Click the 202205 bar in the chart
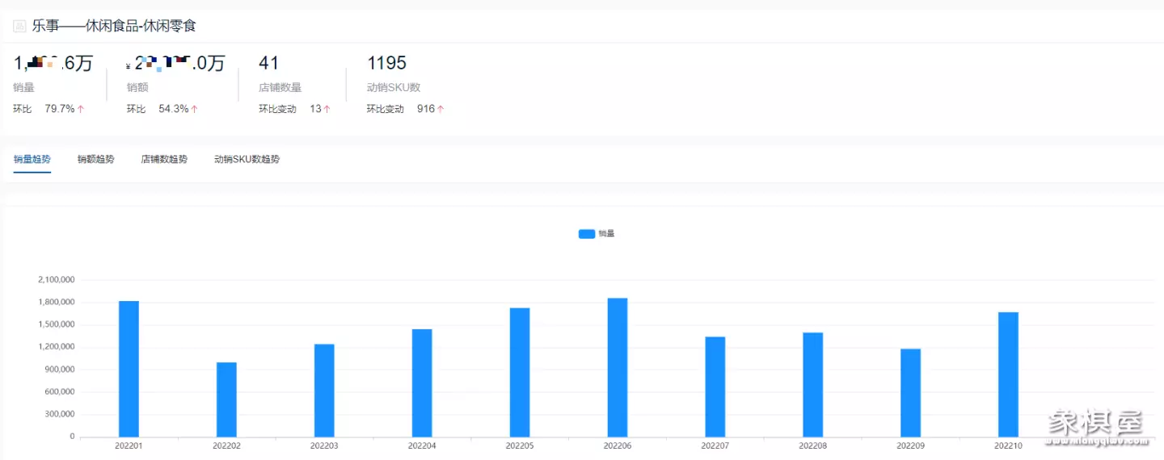This screenshot has height=460, width=1164. point(520,372)
